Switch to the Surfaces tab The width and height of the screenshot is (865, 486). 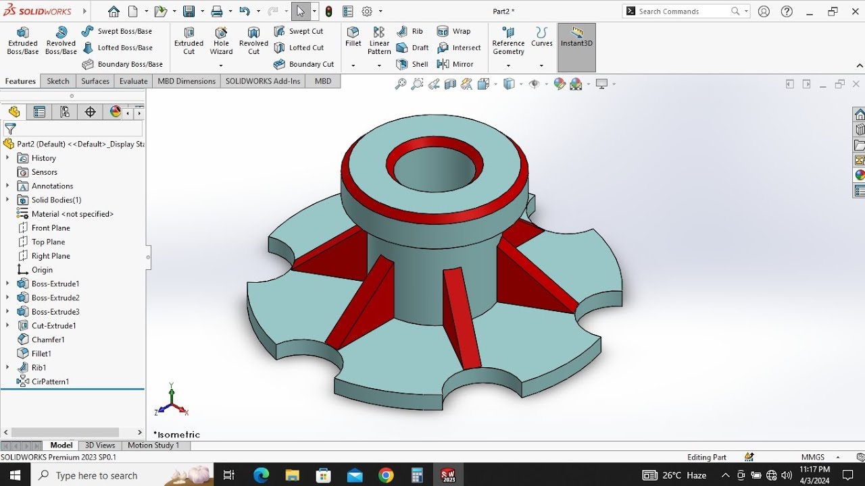pos(95,81)
